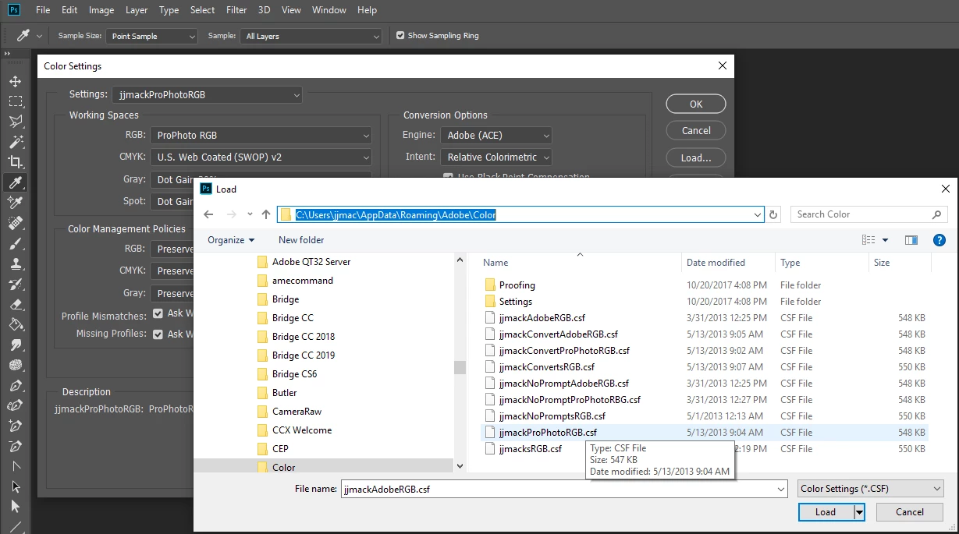The width and height of the screenshot is (959, 534).
Task: Select the Crop tool
Action: (15, 162)
